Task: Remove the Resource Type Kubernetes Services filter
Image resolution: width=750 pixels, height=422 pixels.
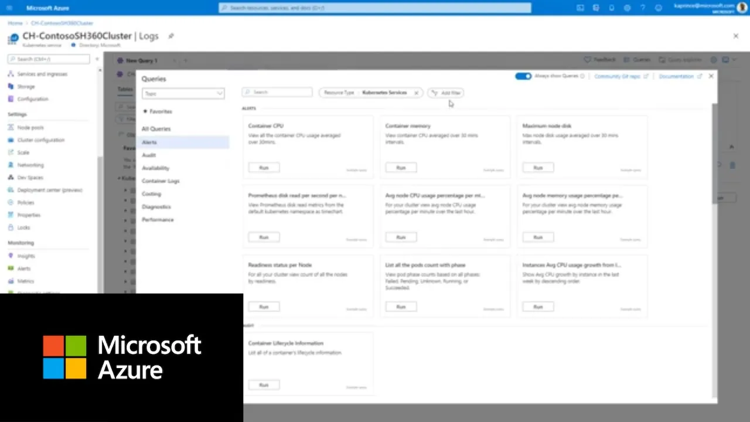Action: (x=416, y=93)
